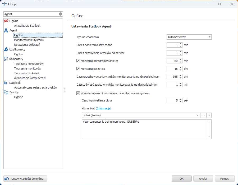
Task: Click the Zasoby resources icon
Action: (6, 92)
